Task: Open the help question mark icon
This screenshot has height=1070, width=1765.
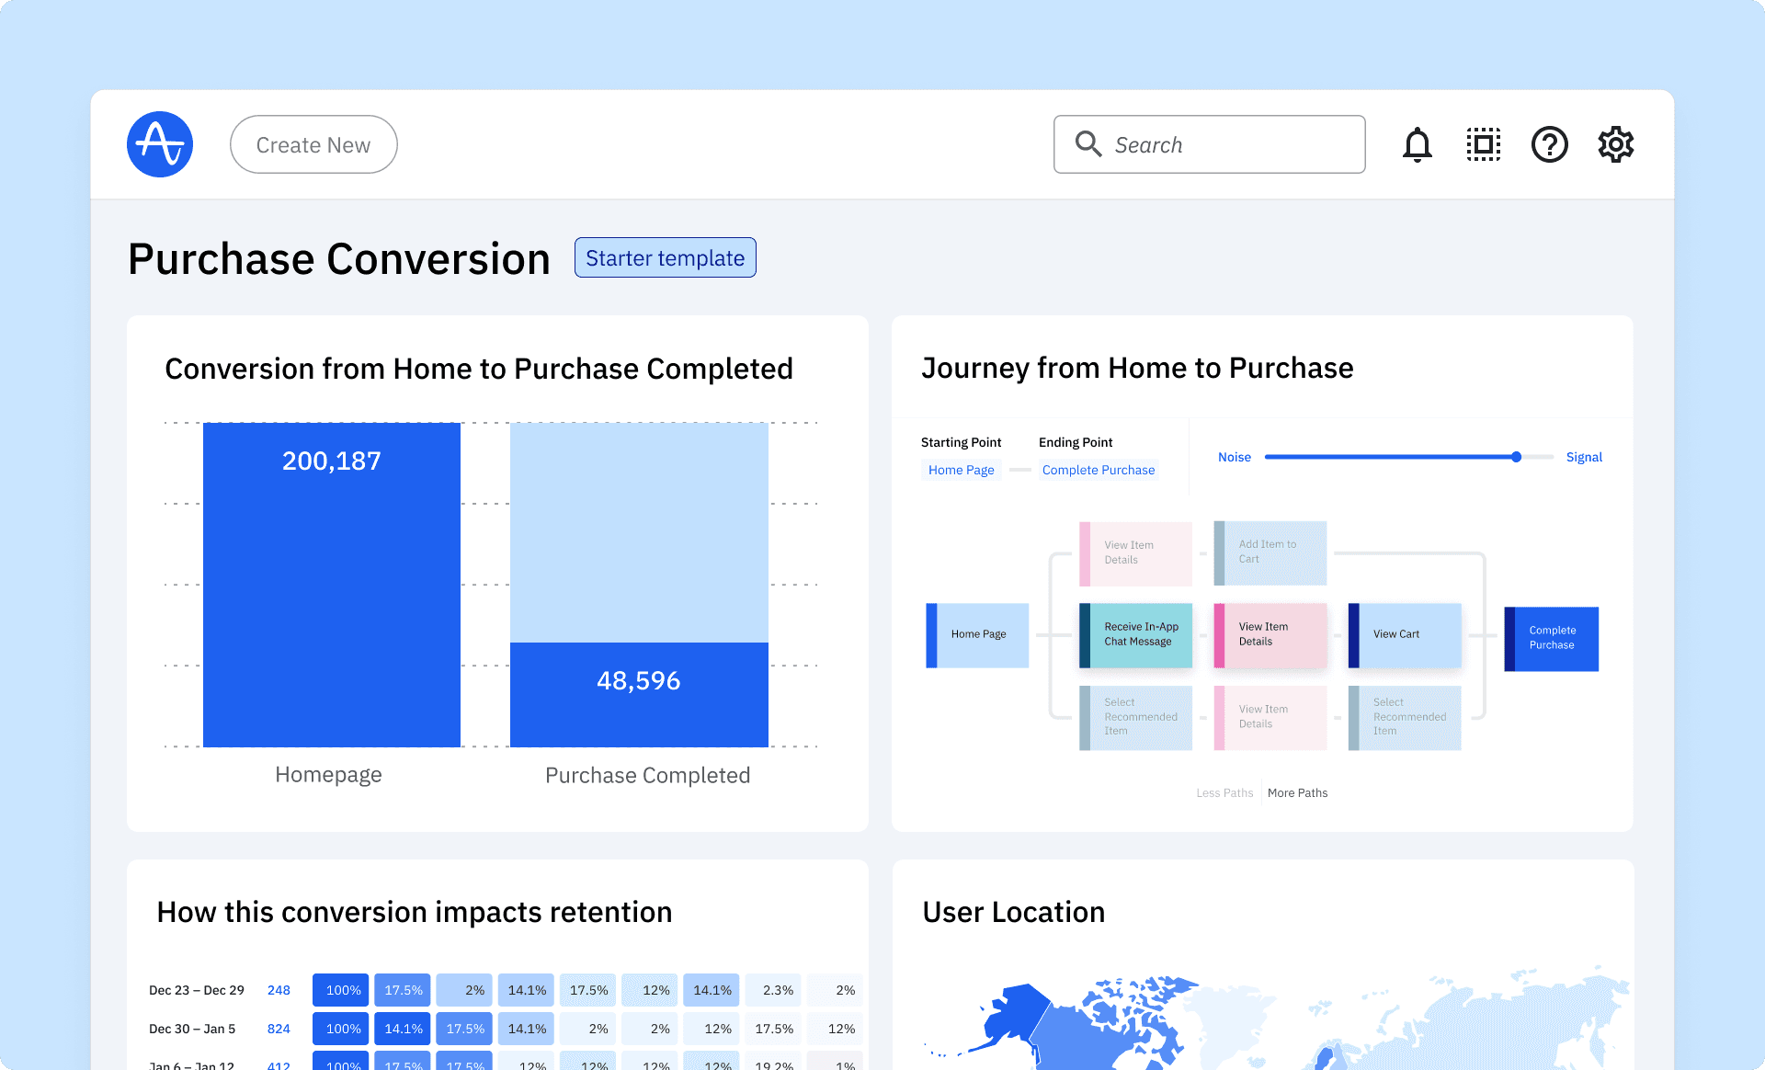Action: [x=1549, y=144]
